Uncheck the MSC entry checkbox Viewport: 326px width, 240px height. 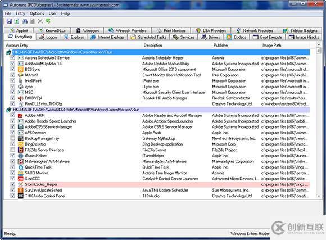click(x=13, y=92)
